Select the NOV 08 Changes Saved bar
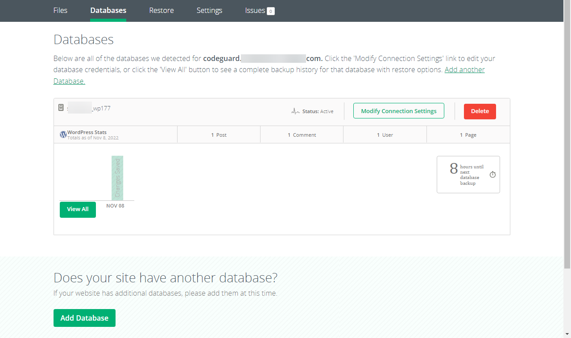Image resolution: width=571 pixels, height=338 pixels. pos(117,178)
